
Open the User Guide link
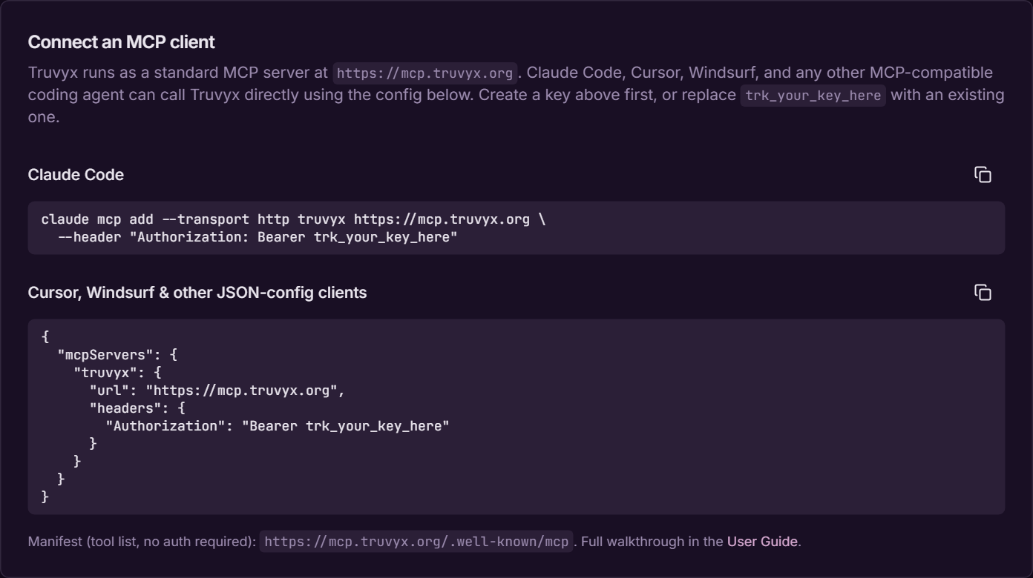[762, 542]
